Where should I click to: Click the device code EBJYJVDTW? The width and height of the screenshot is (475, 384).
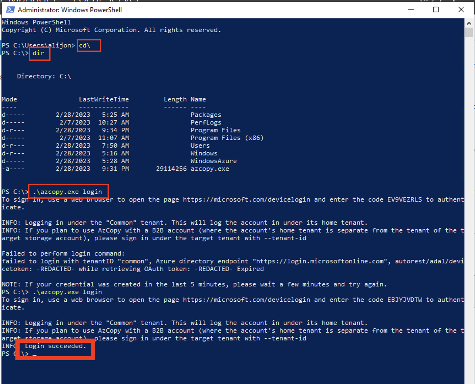(404, 300)
